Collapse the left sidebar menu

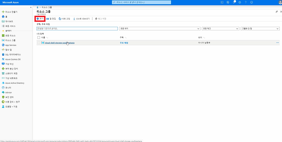click(31, 7)
